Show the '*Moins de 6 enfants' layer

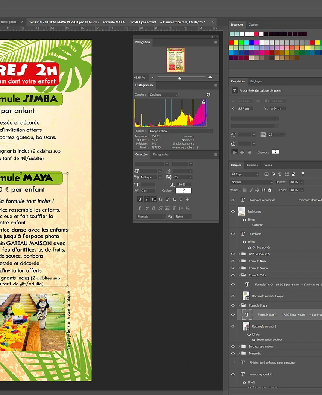[x=233, y=363]
